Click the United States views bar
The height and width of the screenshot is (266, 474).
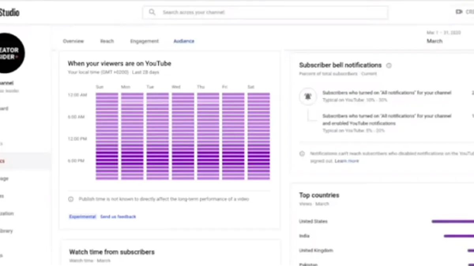[x=453, y=221]
